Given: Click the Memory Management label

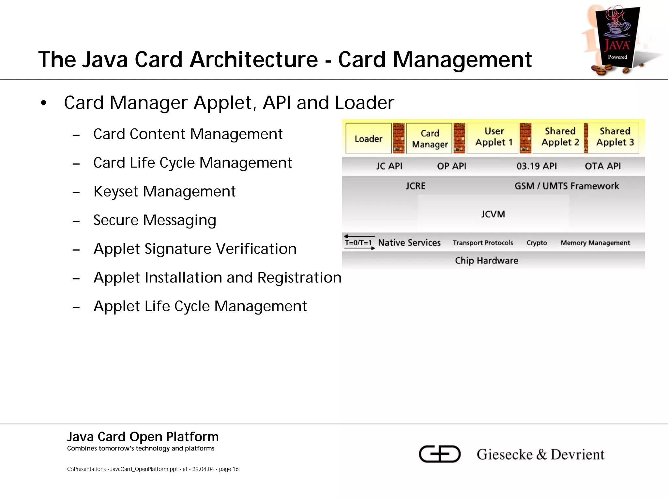Looking at the screenshot, I should (x=595, y=243).
